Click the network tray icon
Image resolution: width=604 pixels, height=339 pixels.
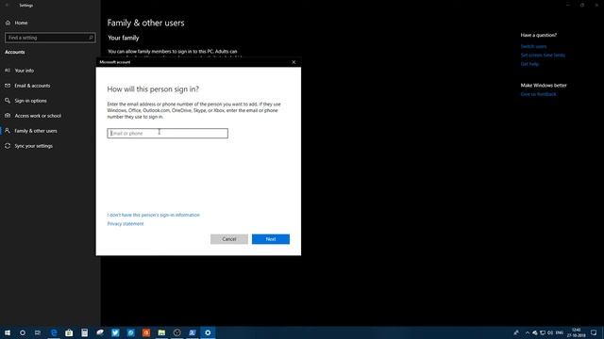tap(543, 332)
